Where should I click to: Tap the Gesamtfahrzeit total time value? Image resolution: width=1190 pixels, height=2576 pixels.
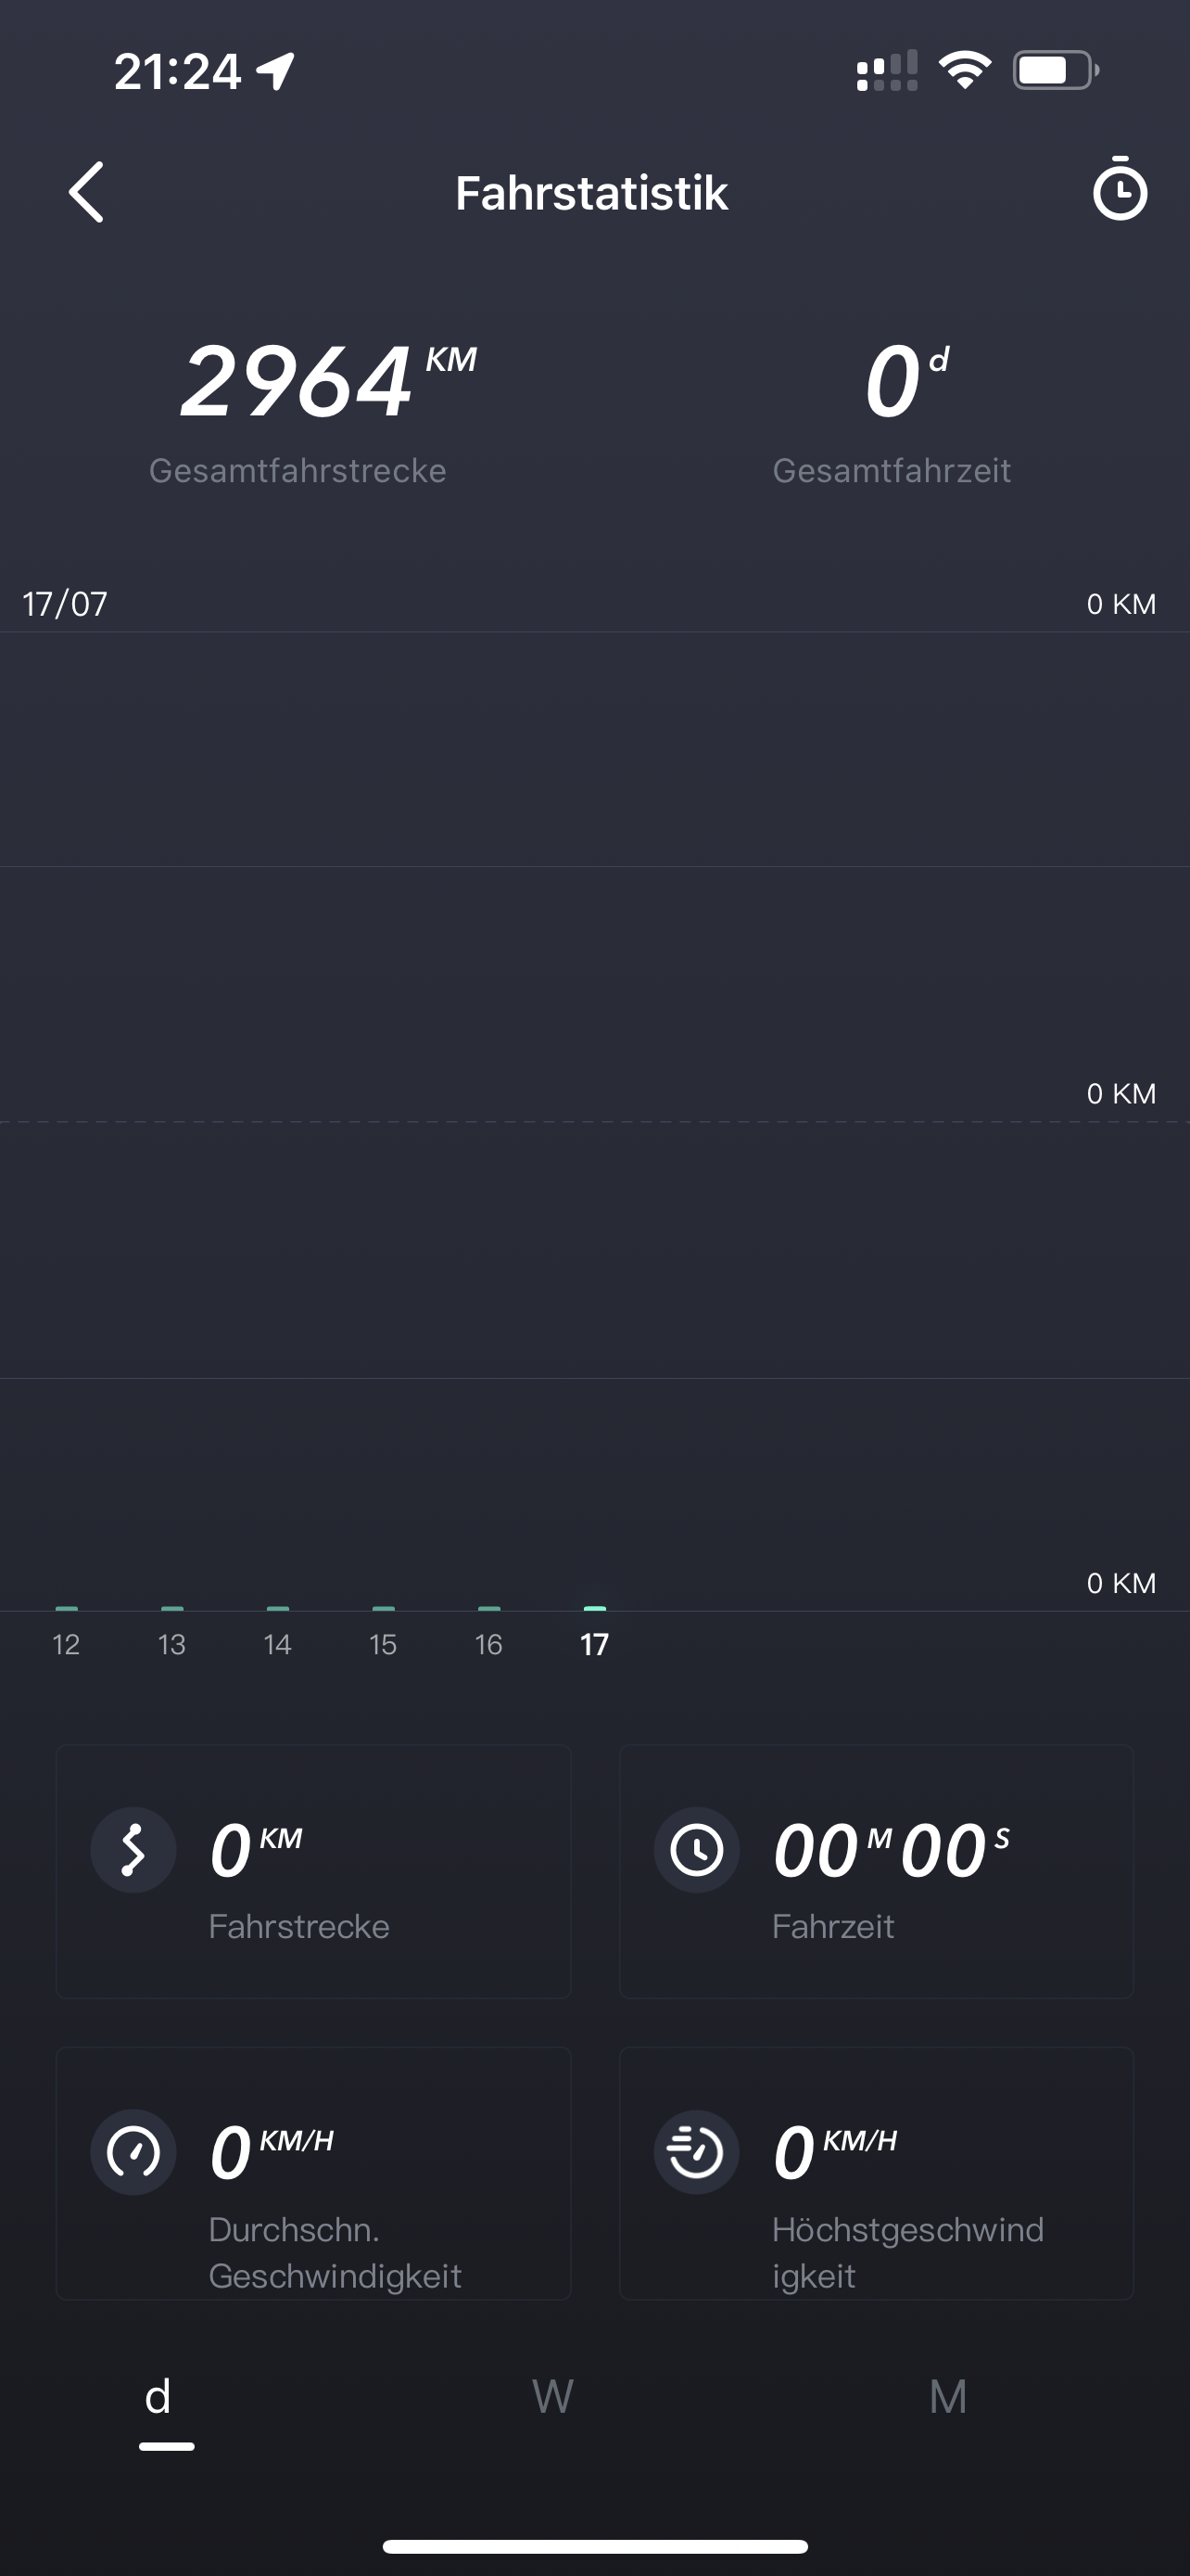pos(892,382)
